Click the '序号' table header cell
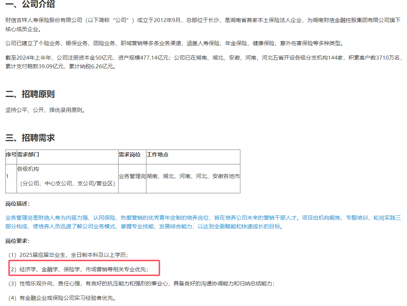Viewport: 407px width, 306px height. click(x=11, y=155)
